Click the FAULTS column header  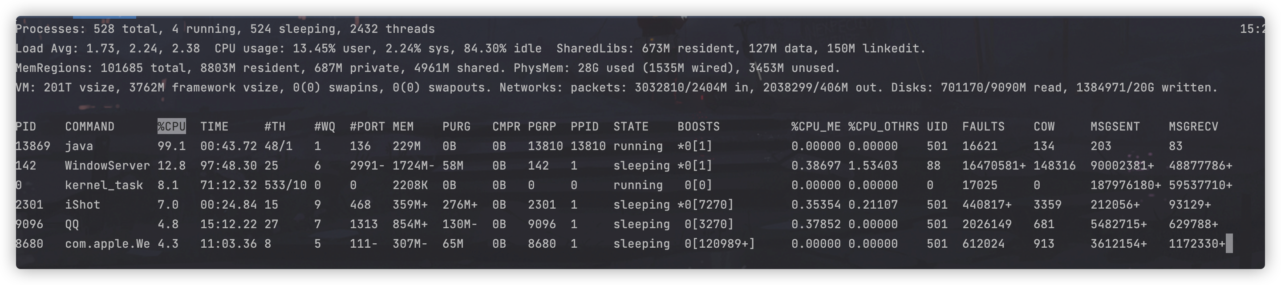983,127
